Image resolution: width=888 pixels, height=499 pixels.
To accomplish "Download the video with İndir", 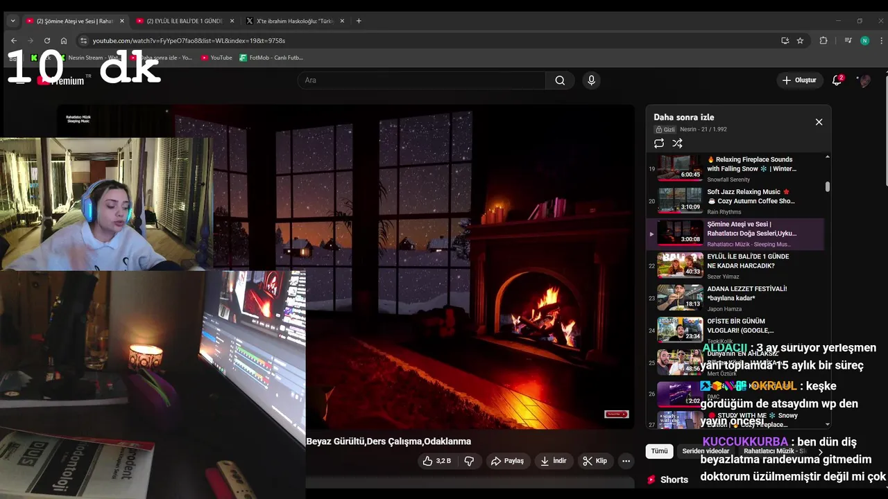I will click(554, 461).
